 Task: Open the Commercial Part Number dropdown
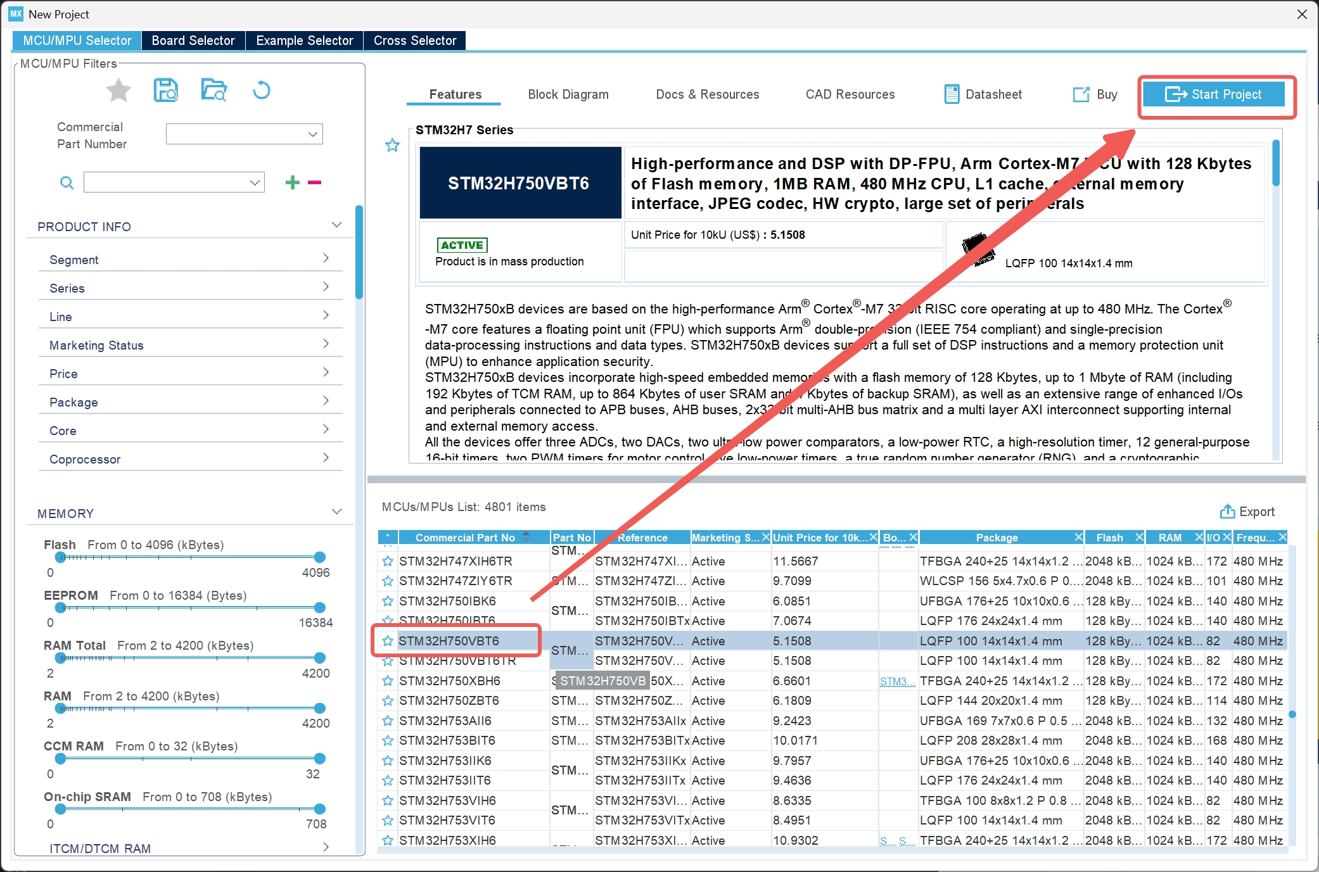pos(312,134)
